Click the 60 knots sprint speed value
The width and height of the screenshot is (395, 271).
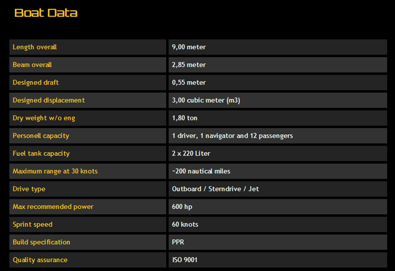point(185,224)
